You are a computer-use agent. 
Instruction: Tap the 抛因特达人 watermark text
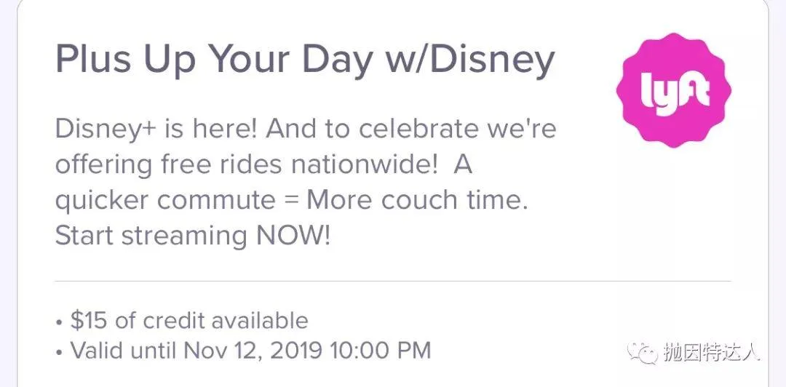point(712,352)
